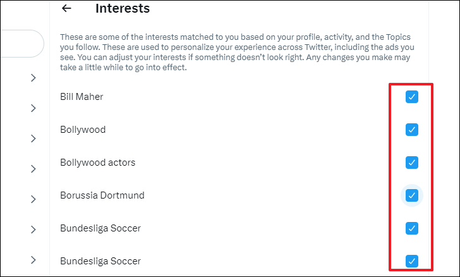Uncheck the Bill Maher interest checkbox
This screenshot has width=460, height=277.
(411, 97)
